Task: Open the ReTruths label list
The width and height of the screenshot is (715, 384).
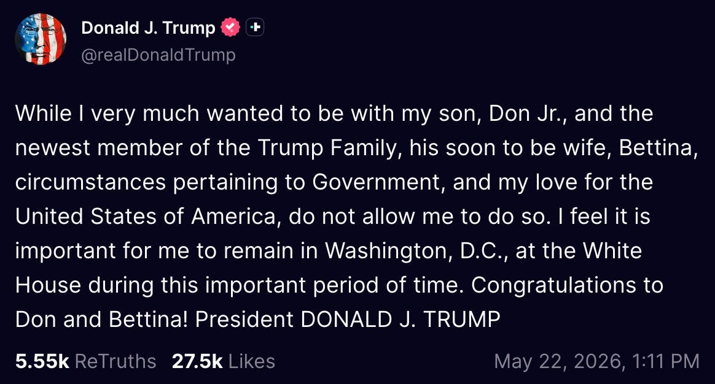Action: click(115, 361)
